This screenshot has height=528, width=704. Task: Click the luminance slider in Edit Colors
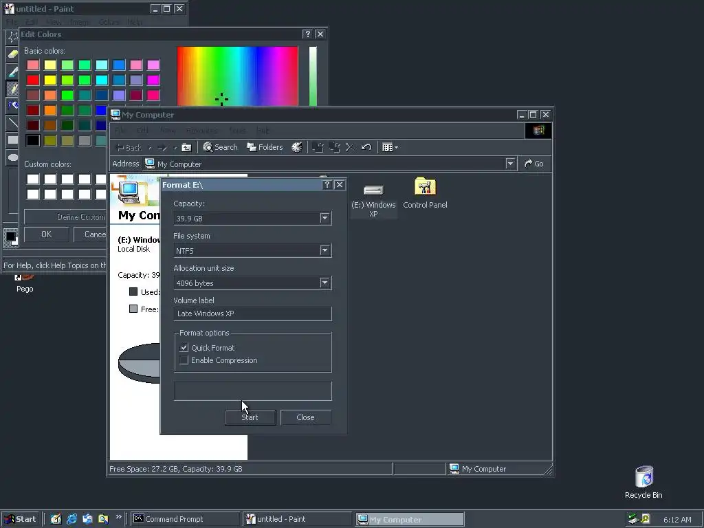coord(313,76)
